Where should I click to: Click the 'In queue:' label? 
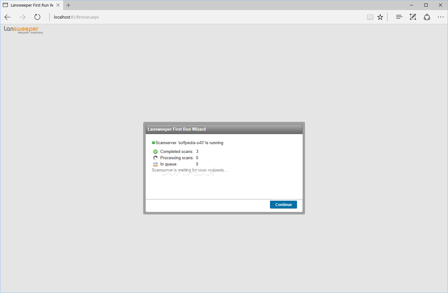pos(169,164)
